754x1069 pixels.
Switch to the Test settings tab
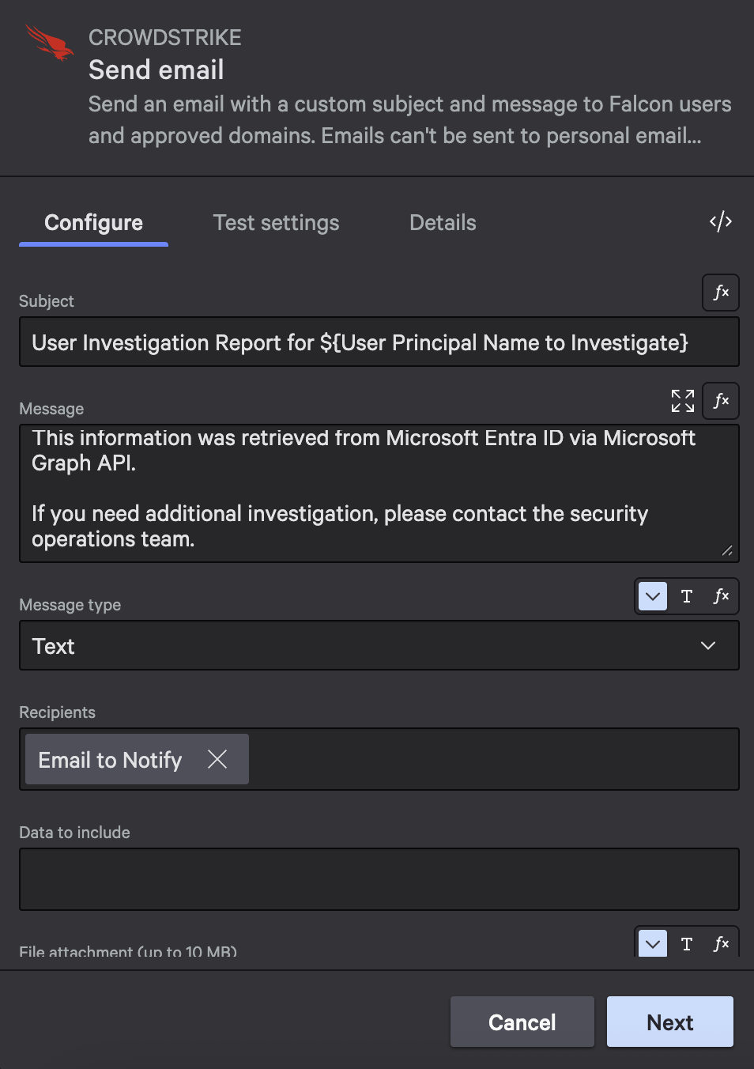pyautogui.click(x=275, y=222)
